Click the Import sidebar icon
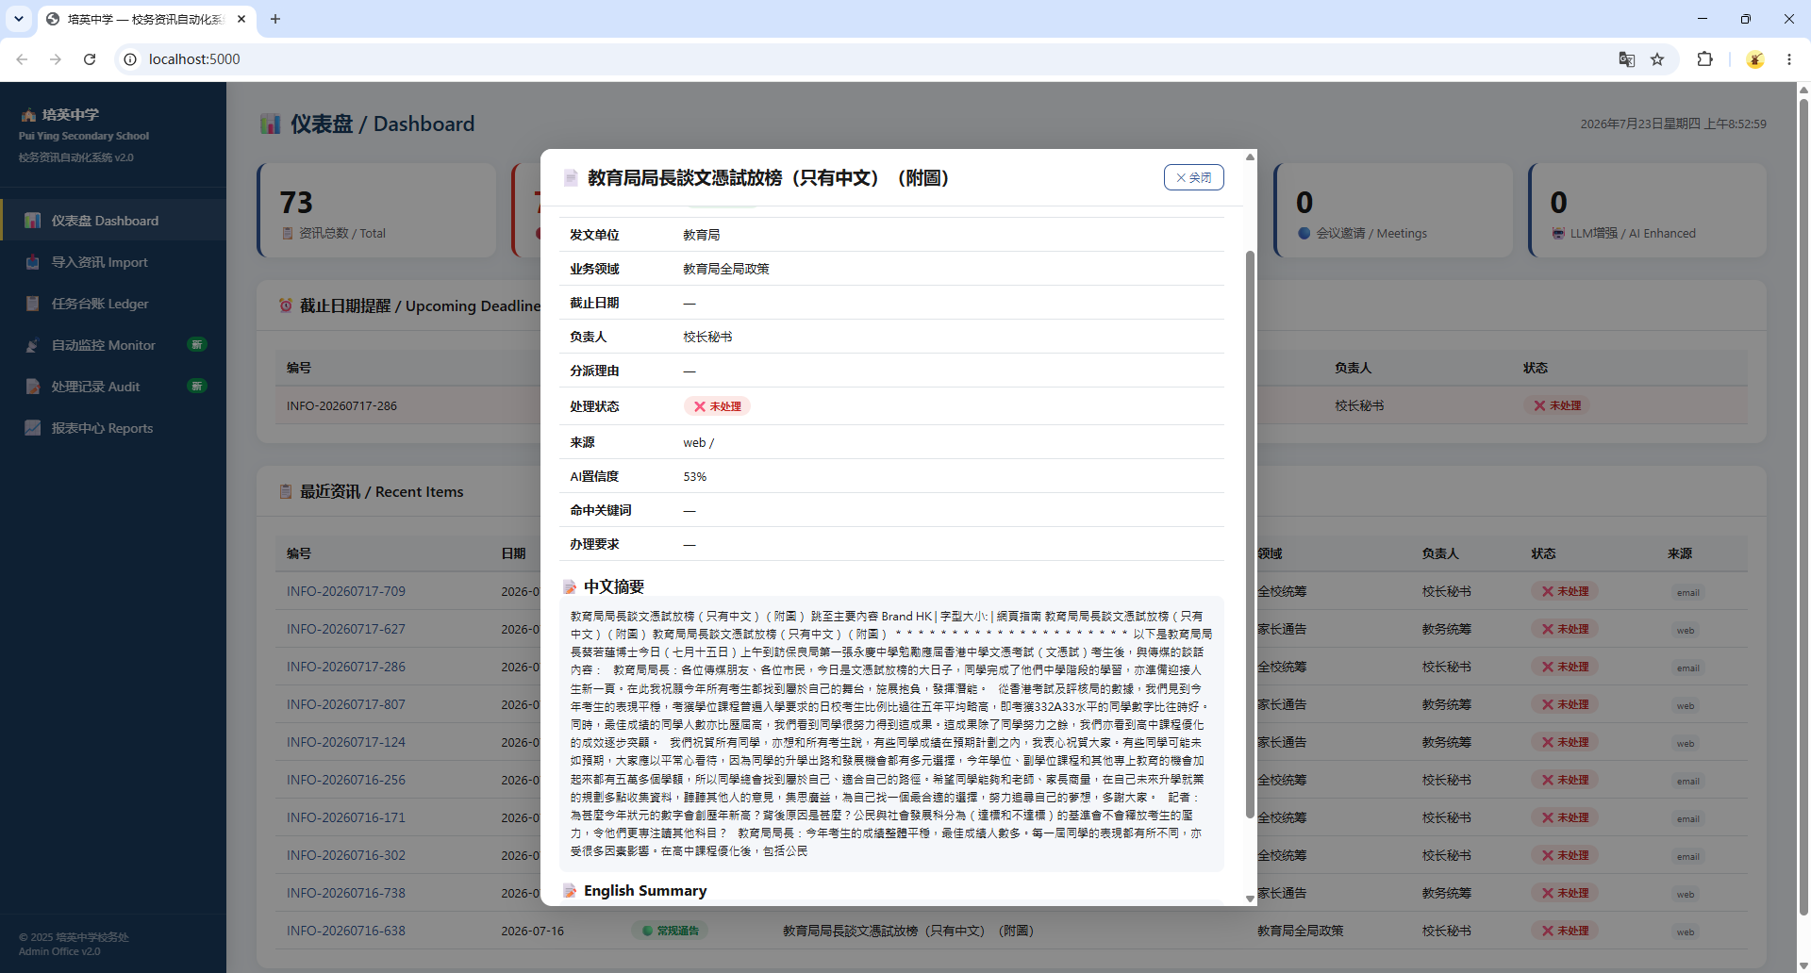The width and height of the screenshot is (1811, 973). click(x=33, y=262)
